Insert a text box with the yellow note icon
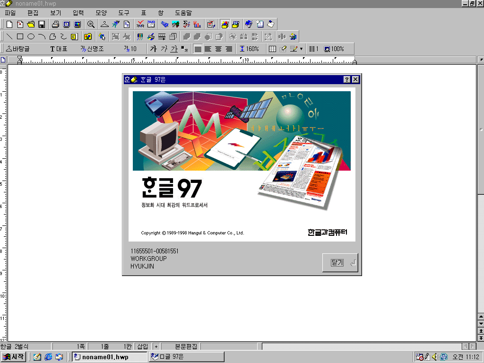 (74, 37)
